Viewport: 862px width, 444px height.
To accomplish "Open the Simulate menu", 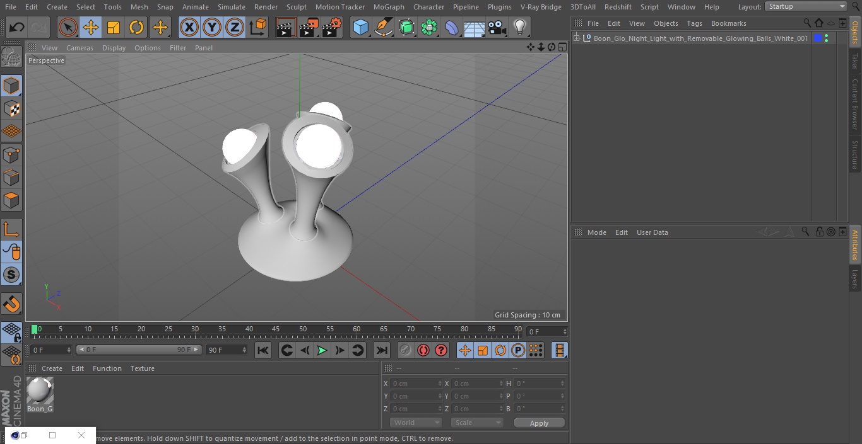I will tap(232, 7).
